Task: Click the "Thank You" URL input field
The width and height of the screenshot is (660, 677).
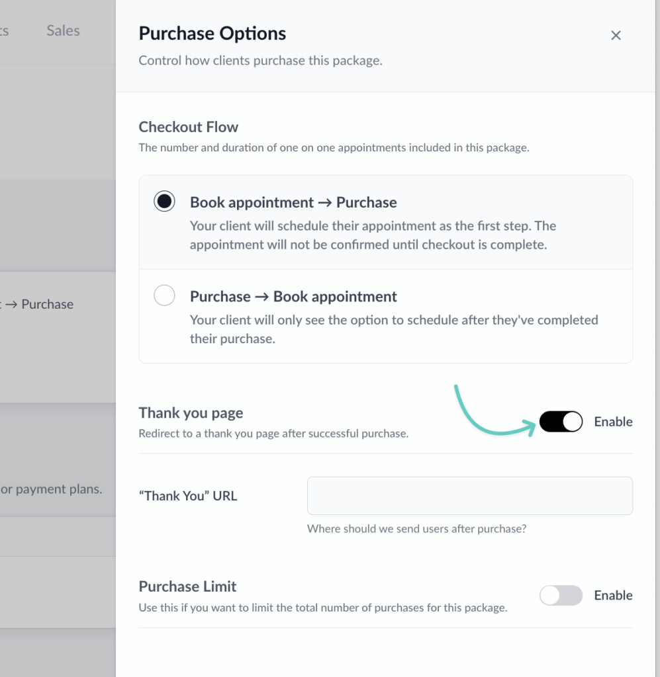Action: (x=469, y=496)
